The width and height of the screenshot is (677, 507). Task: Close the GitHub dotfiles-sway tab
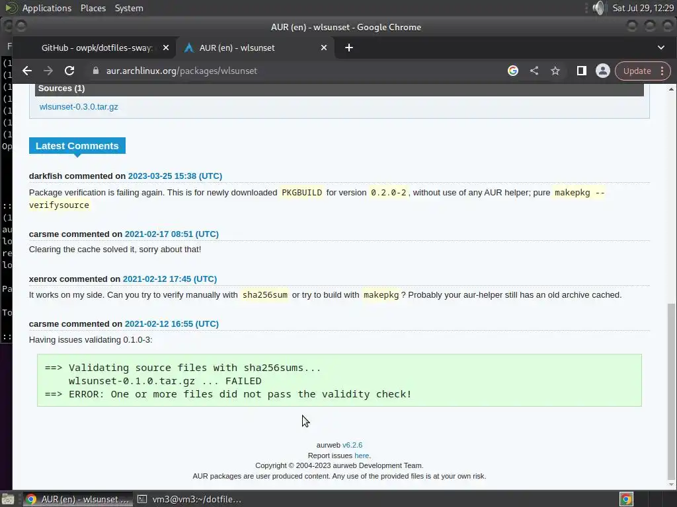tap(166, 48)
